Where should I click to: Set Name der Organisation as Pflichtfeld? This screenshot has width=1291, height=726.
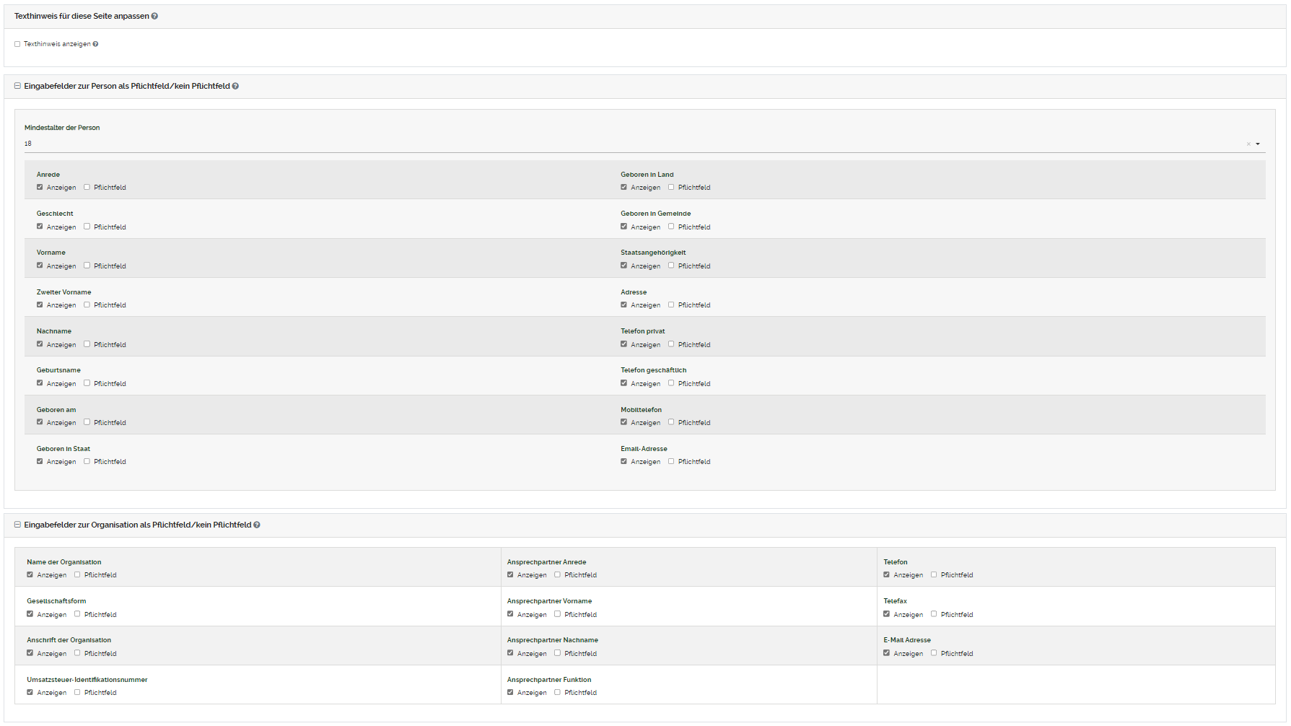pyautogui.click(x=77, y=574)
